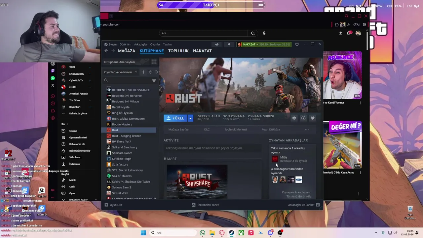Viewport: 423px width, 238px height.
Task: Open Rust Shipshape news thumbnail
Action: [x=197, y=181]
